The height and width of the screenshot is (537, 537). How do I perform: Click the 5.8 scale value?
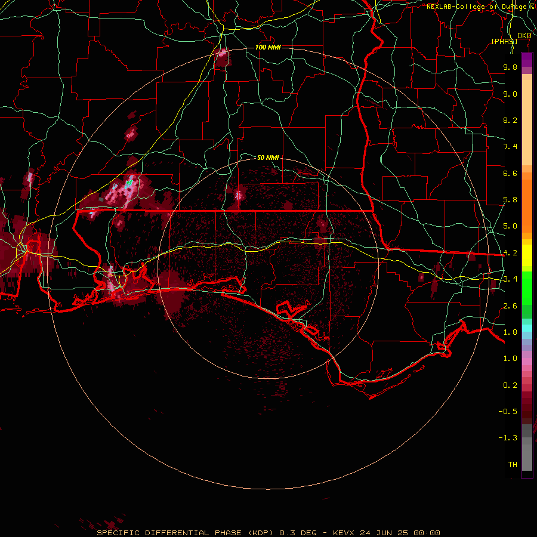pyautogui.click(x=510, y=200)
